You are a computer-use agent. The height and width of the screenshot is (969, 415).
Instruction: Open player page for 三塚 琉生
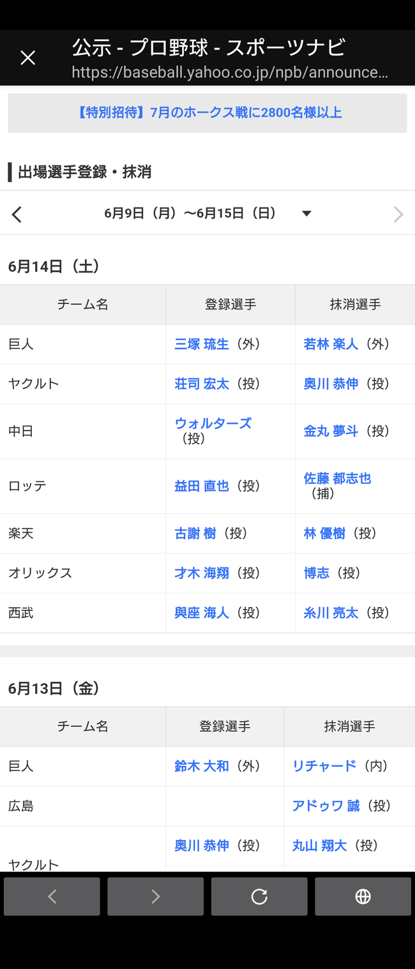[202, 344]
